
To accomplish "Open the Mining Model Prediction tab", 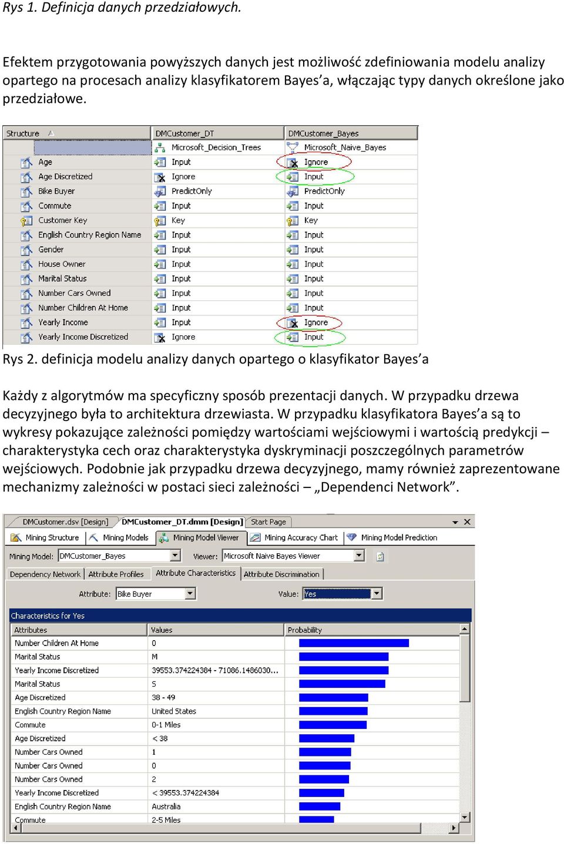I will (392, 537).
